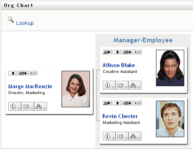Click Allison Blake's photo

(x=170, y=68)
